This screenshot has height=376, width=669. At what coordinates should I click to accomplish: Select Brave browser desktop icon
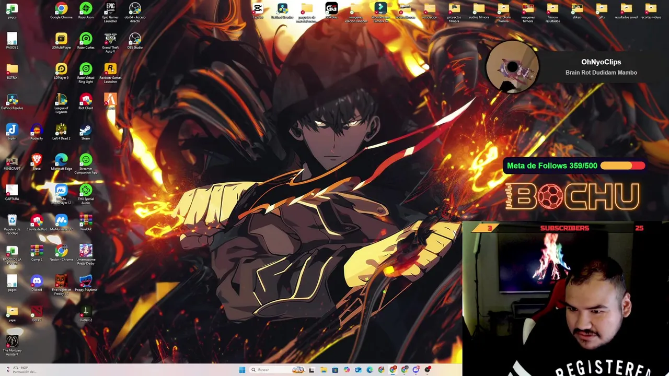[37, 162]
